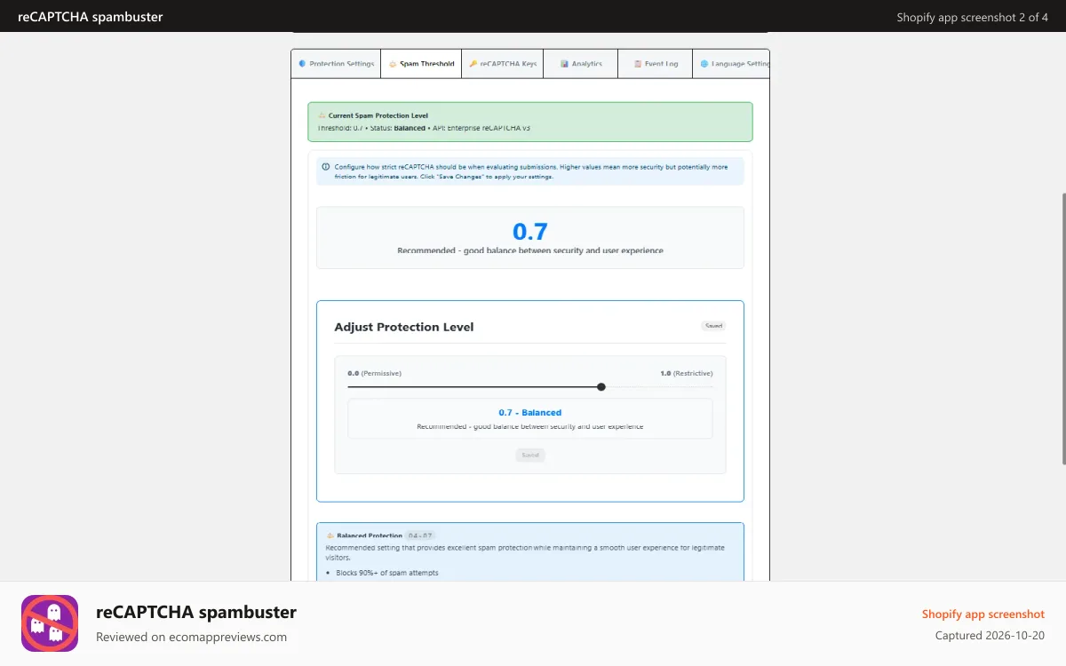The image size is (1066, 666).
Task: Click the bar chart icon on Analytics
Action: (x=564, y=64)
